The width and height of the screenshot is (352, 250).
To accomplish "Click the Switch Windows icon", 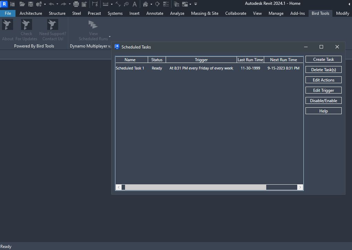I will click(185, 4).
